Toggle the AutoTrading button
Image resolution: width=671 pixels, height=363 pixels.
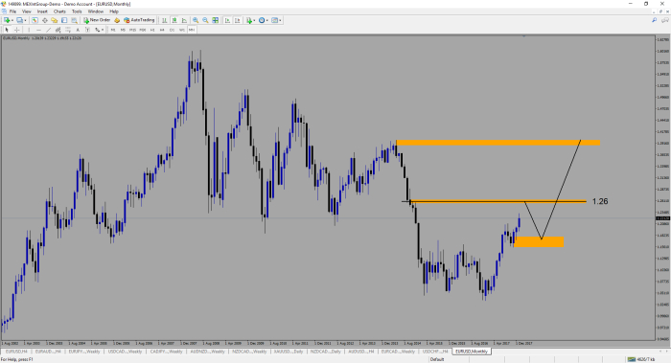coord(139,20)
